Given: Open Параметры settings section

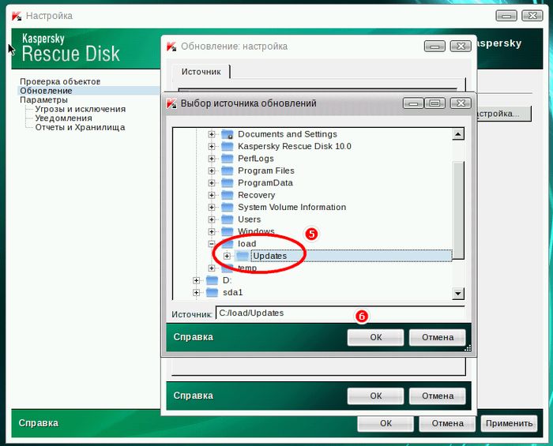Looking at the screenshot, I should 43,99.
